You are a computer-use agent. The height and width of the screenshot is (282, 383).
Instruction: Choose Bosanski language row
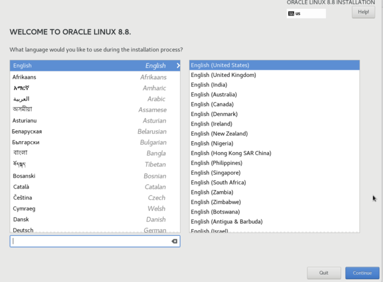(x=95, y=176)
